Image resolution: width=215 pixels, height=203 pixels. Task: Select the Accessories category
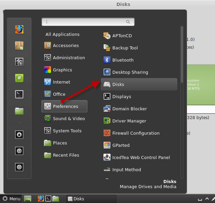click(x=64, y=45)
